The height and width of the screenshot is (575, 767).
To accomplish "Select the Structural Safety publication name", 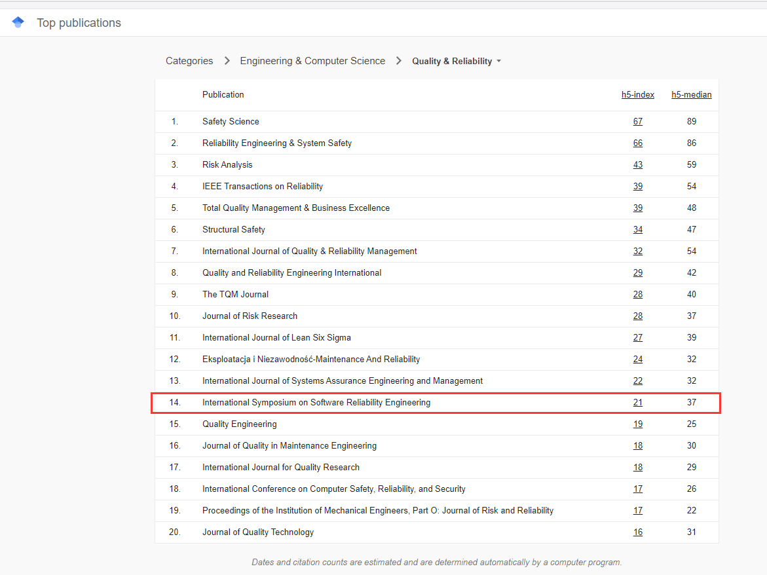I will pos(234,229).
